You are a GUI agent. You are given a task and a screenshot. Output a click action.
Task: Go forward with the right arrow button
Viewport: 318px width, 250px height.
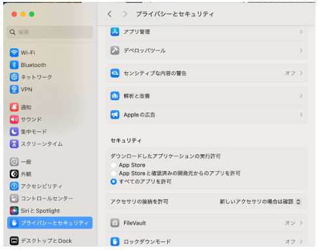pyautogui.click(x=125, y=14)
